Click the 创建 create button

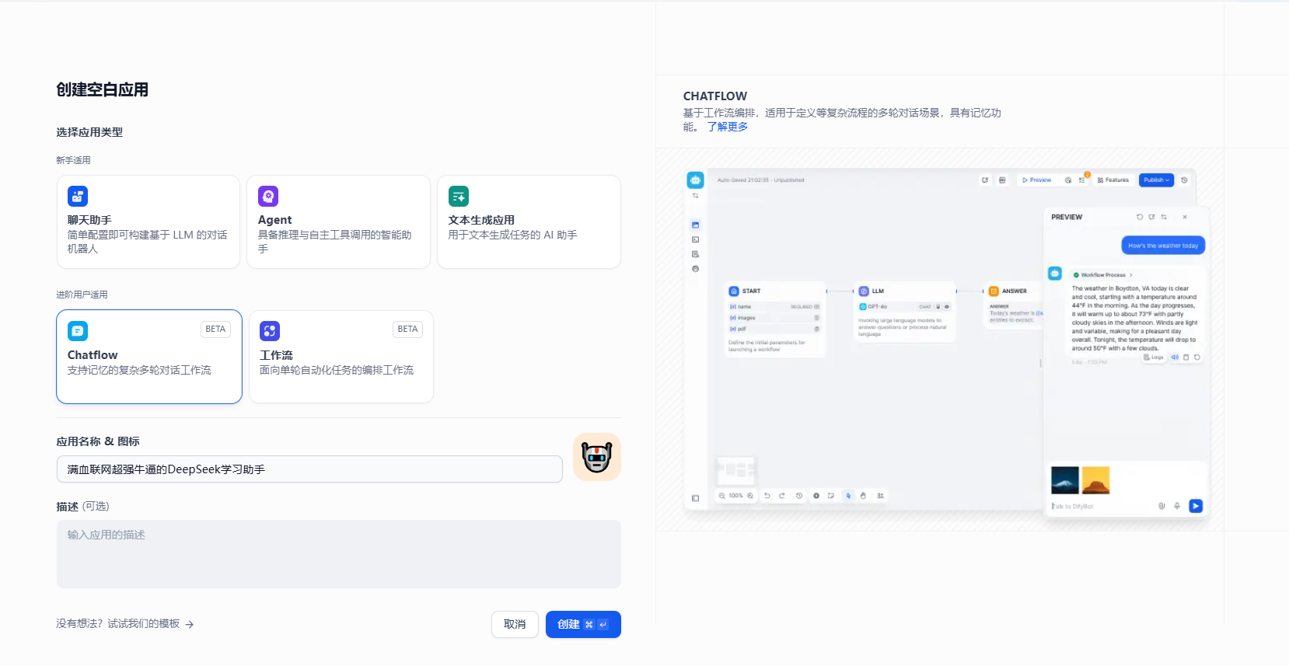pos(583,624)
